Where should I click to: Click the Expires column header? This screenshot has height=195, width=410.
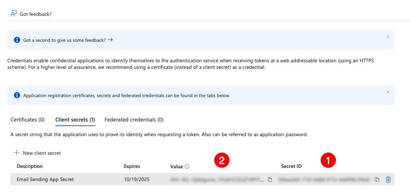(132, 166)
